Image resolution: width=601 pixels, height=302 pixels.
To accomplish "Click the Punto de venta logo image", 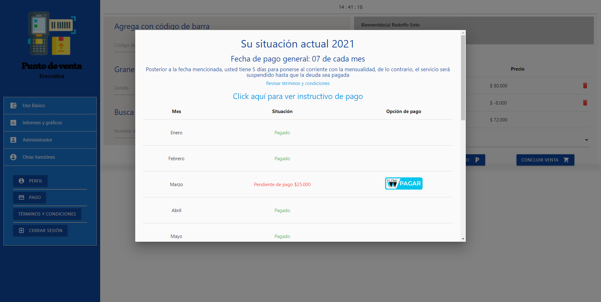I will click(x=52, y=34).
